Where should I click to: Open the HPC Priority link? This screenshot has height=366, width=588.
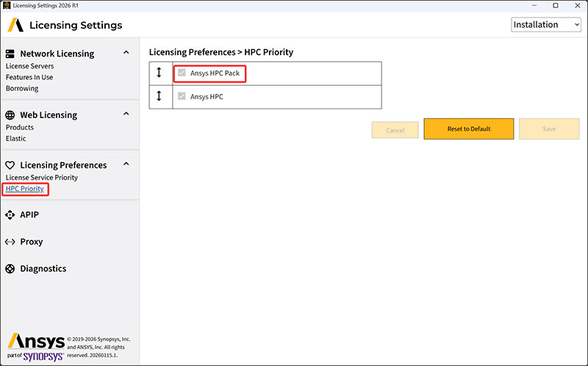point(25,189)
